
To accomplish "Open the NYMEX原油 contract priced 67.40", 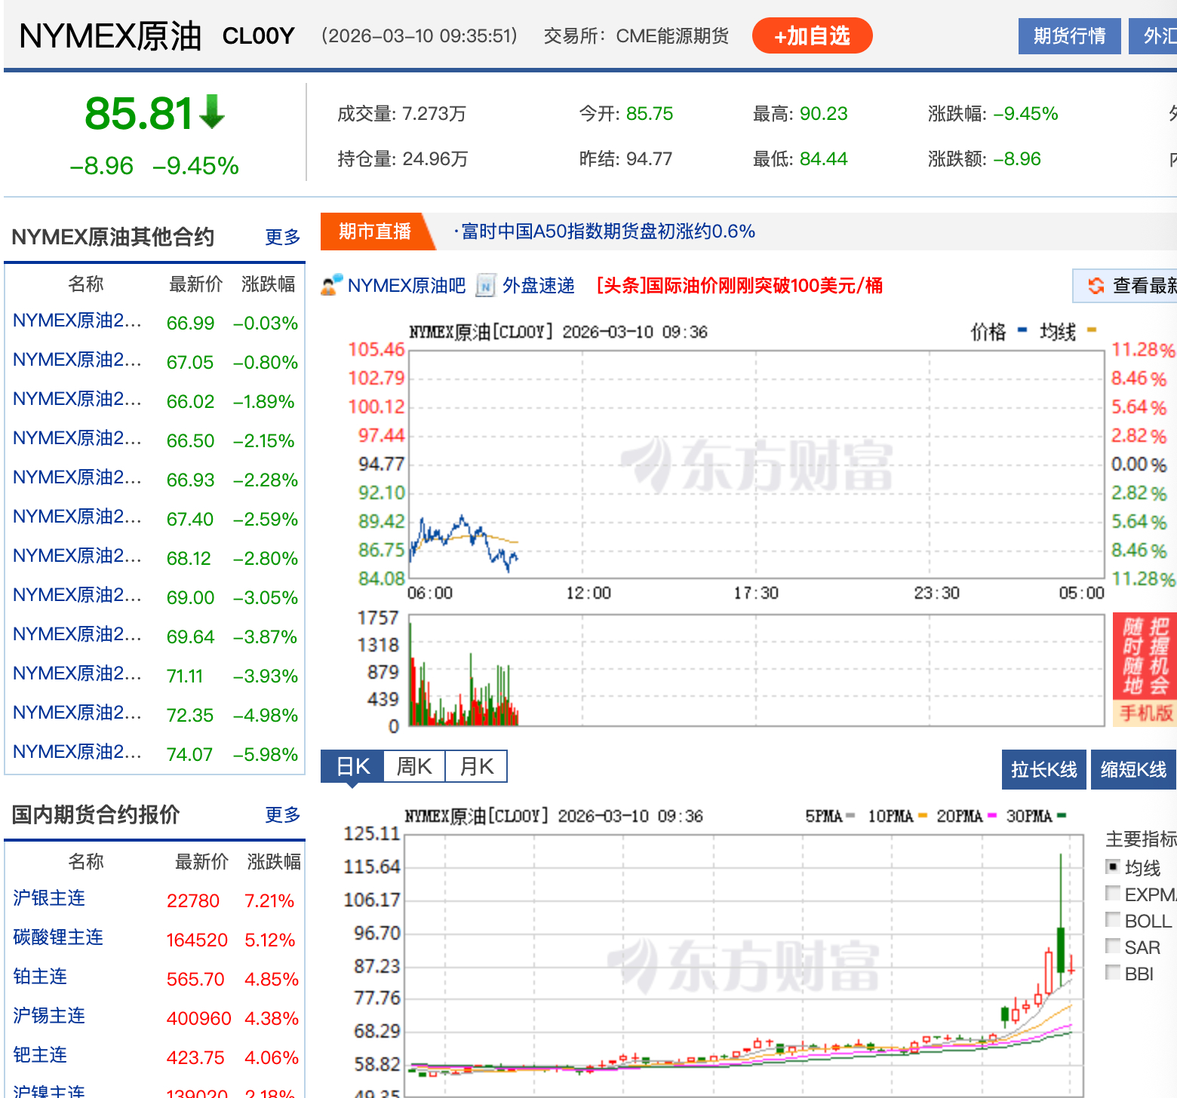I will pos(77,518).
